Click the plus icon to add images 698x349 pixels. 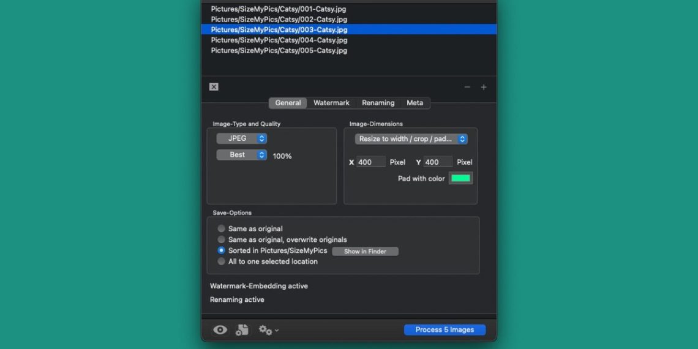[x=484, y=88]
